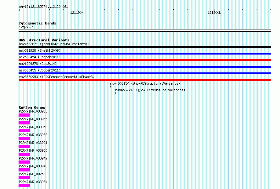This screenshot has height=189, width=280.
Task: Select gene label P2RX7|NR_033950
Action: click(x=33, y=150)
